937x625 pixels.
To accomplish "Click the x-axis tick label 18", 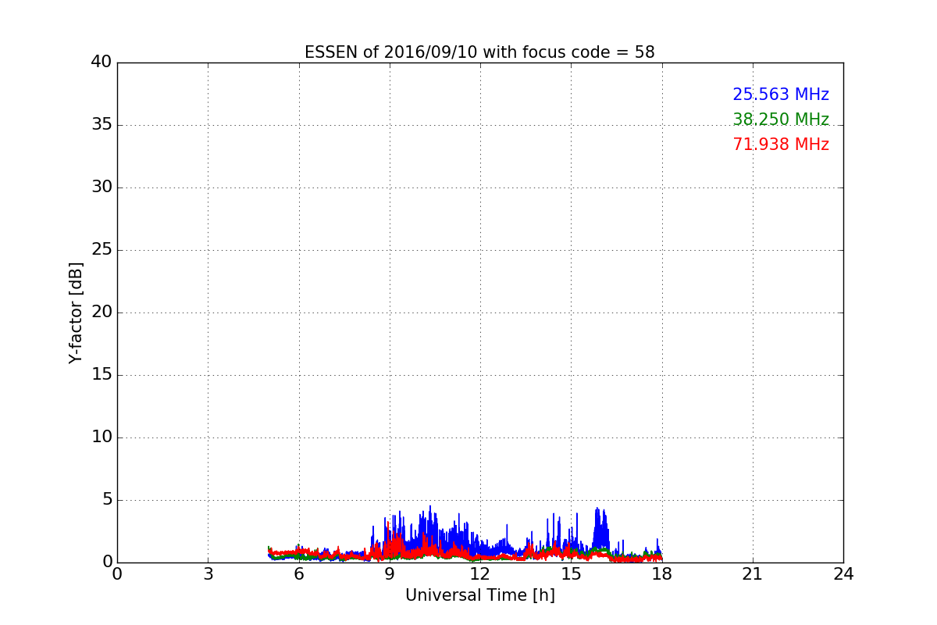I will (662, 574).
